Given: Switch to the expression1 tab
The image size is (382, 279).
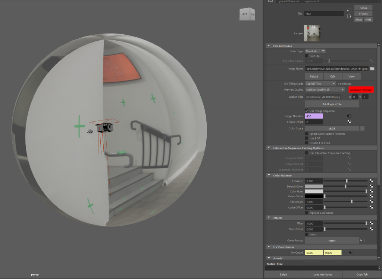Looking at the screenshot, I should tap(311, 1).
